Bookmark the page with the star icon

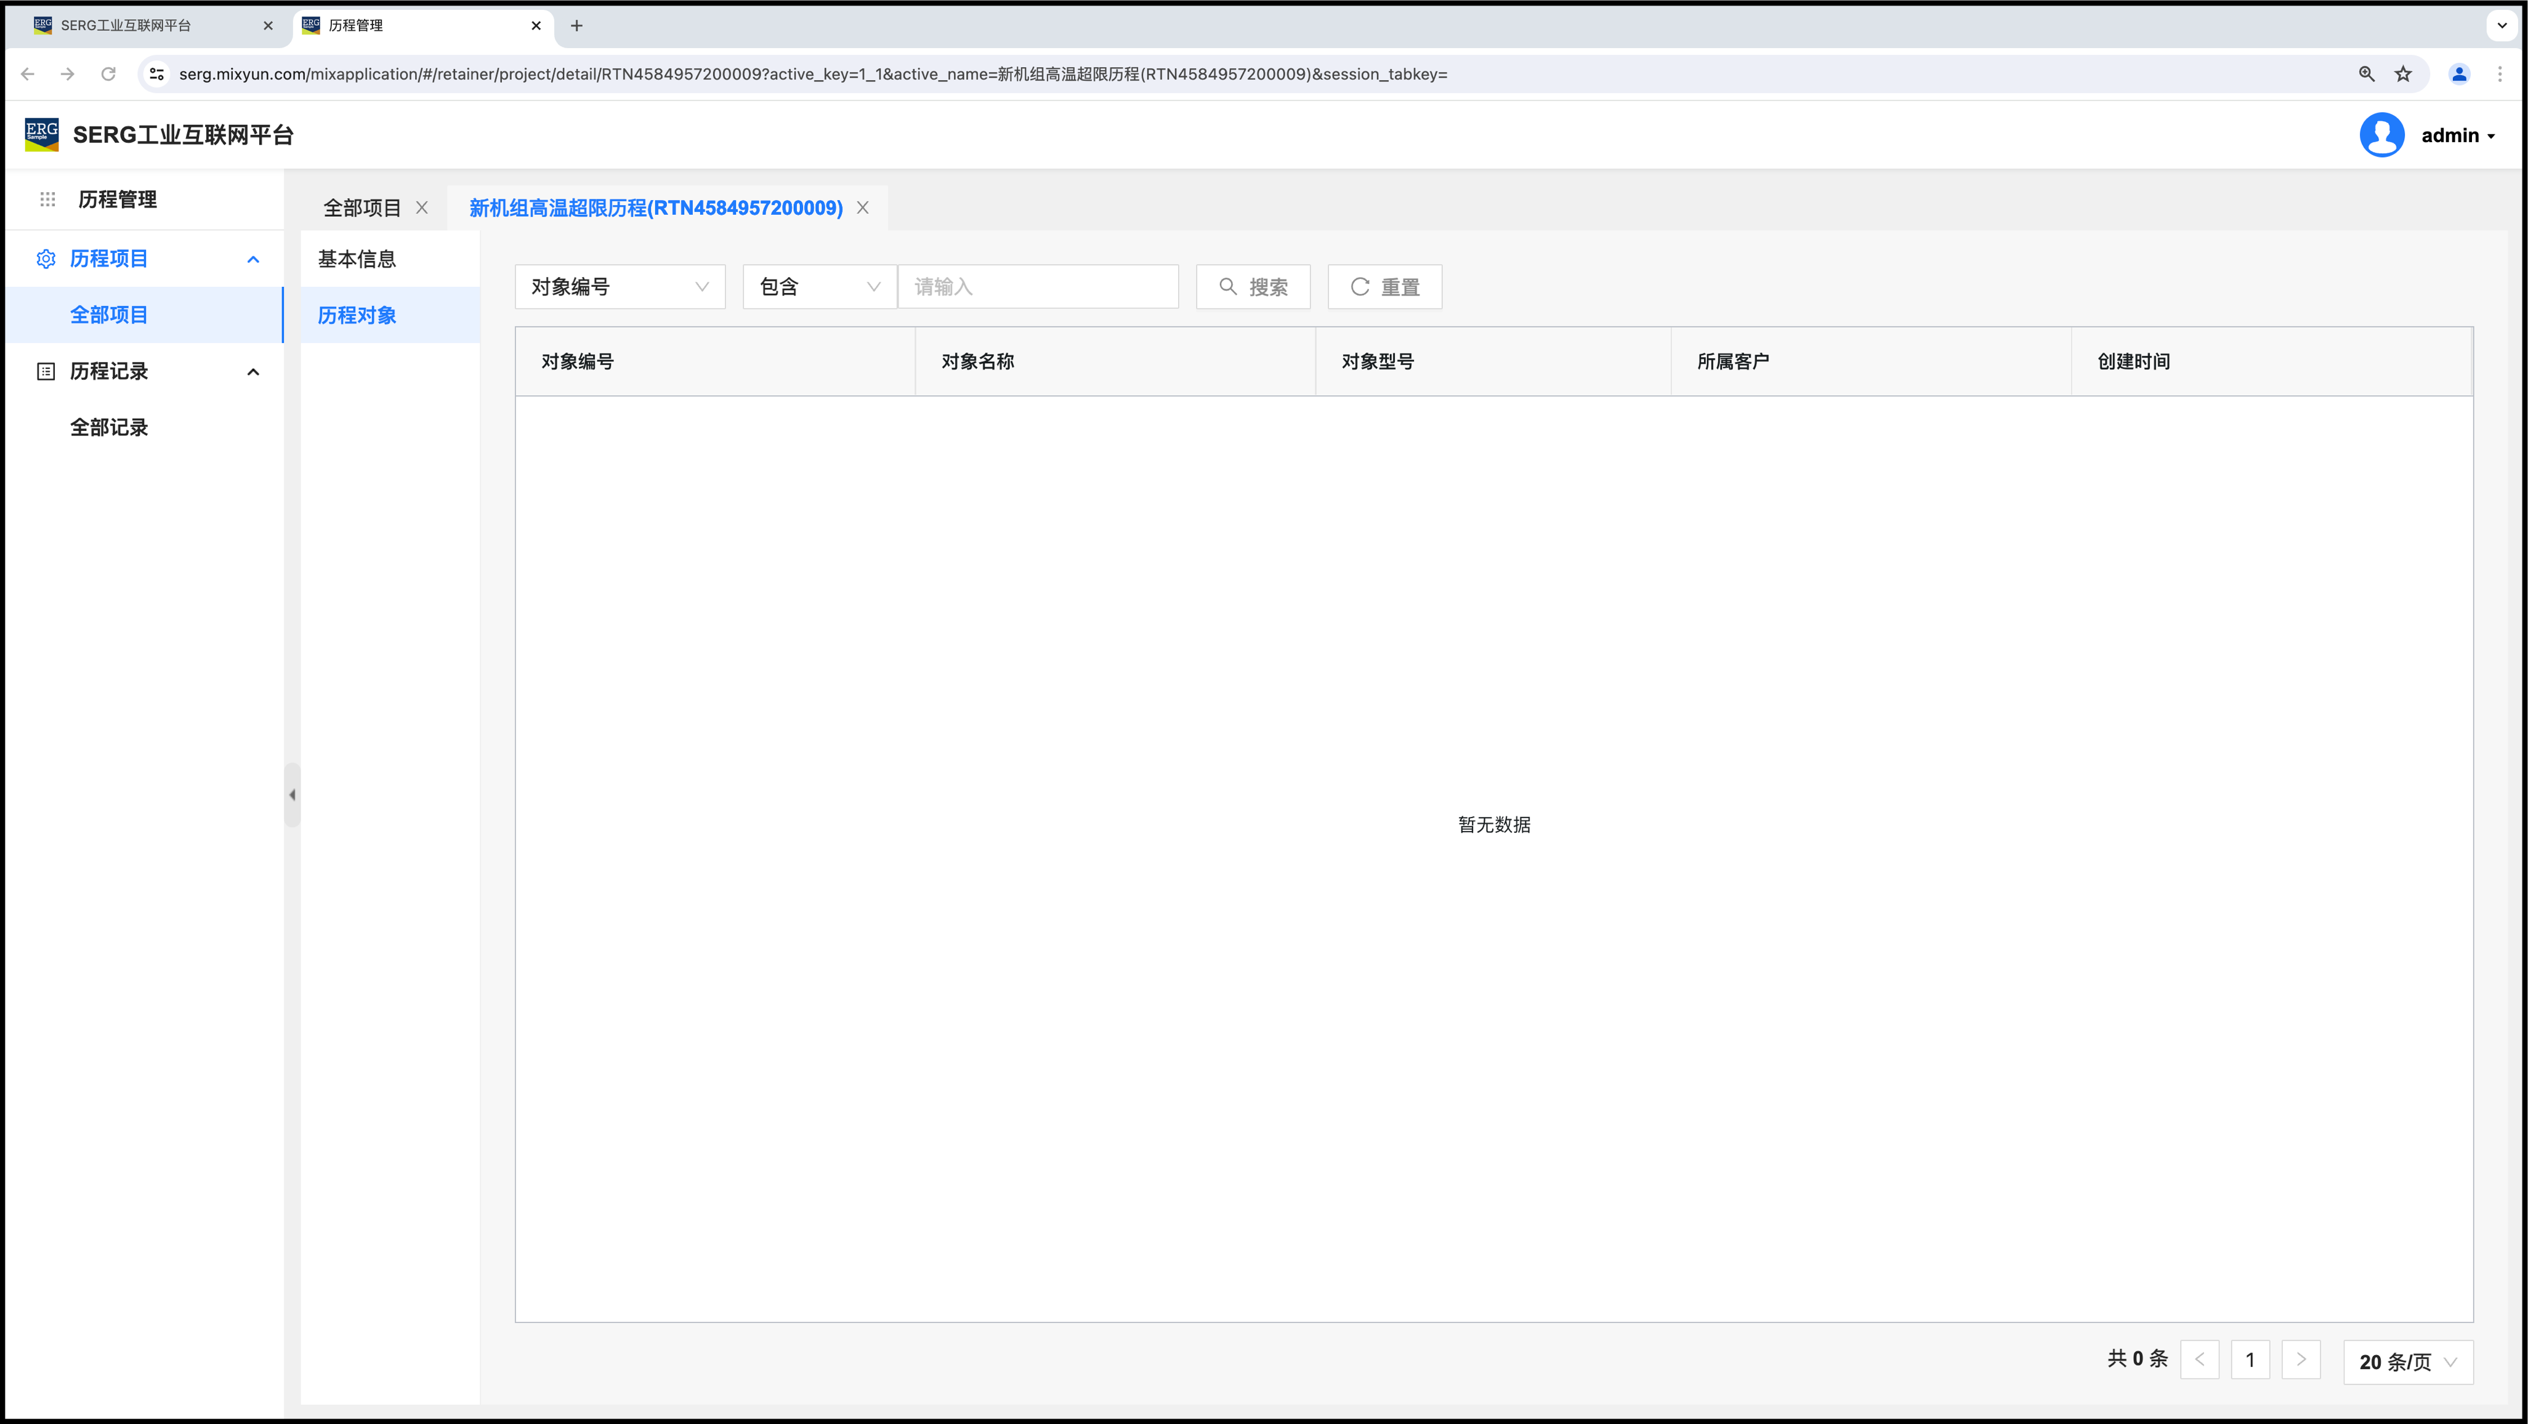[x=2402, y=74]
